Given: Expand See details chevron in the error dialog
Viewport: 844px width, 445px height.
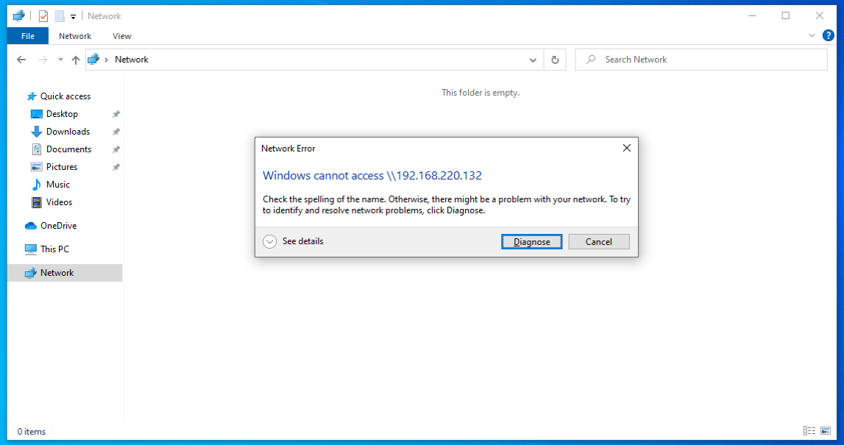Looking at the screenshot, I should click(269, 241).
